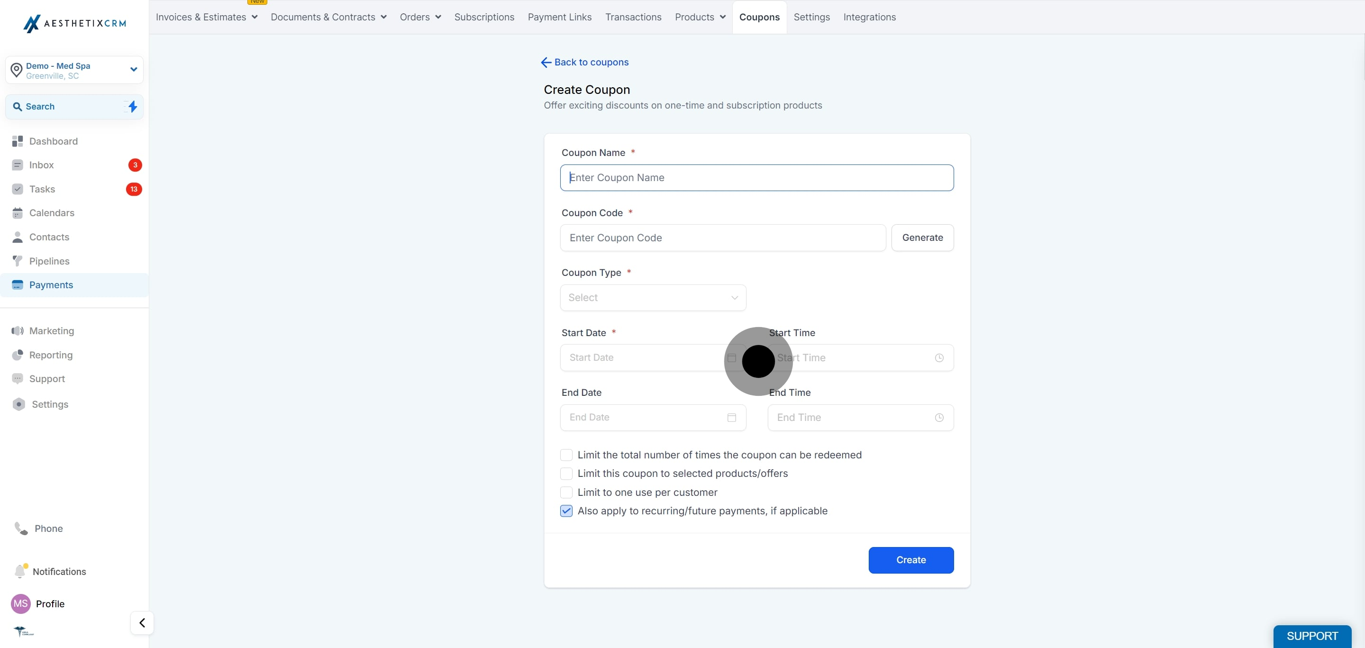Enable limit on total coupon redemptions

[x=566, y=455]
